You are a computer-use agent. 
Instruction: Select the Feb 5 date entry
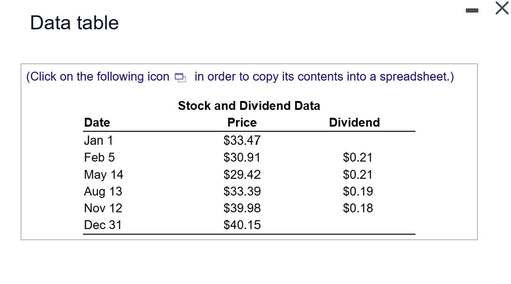tap(99, 157)
